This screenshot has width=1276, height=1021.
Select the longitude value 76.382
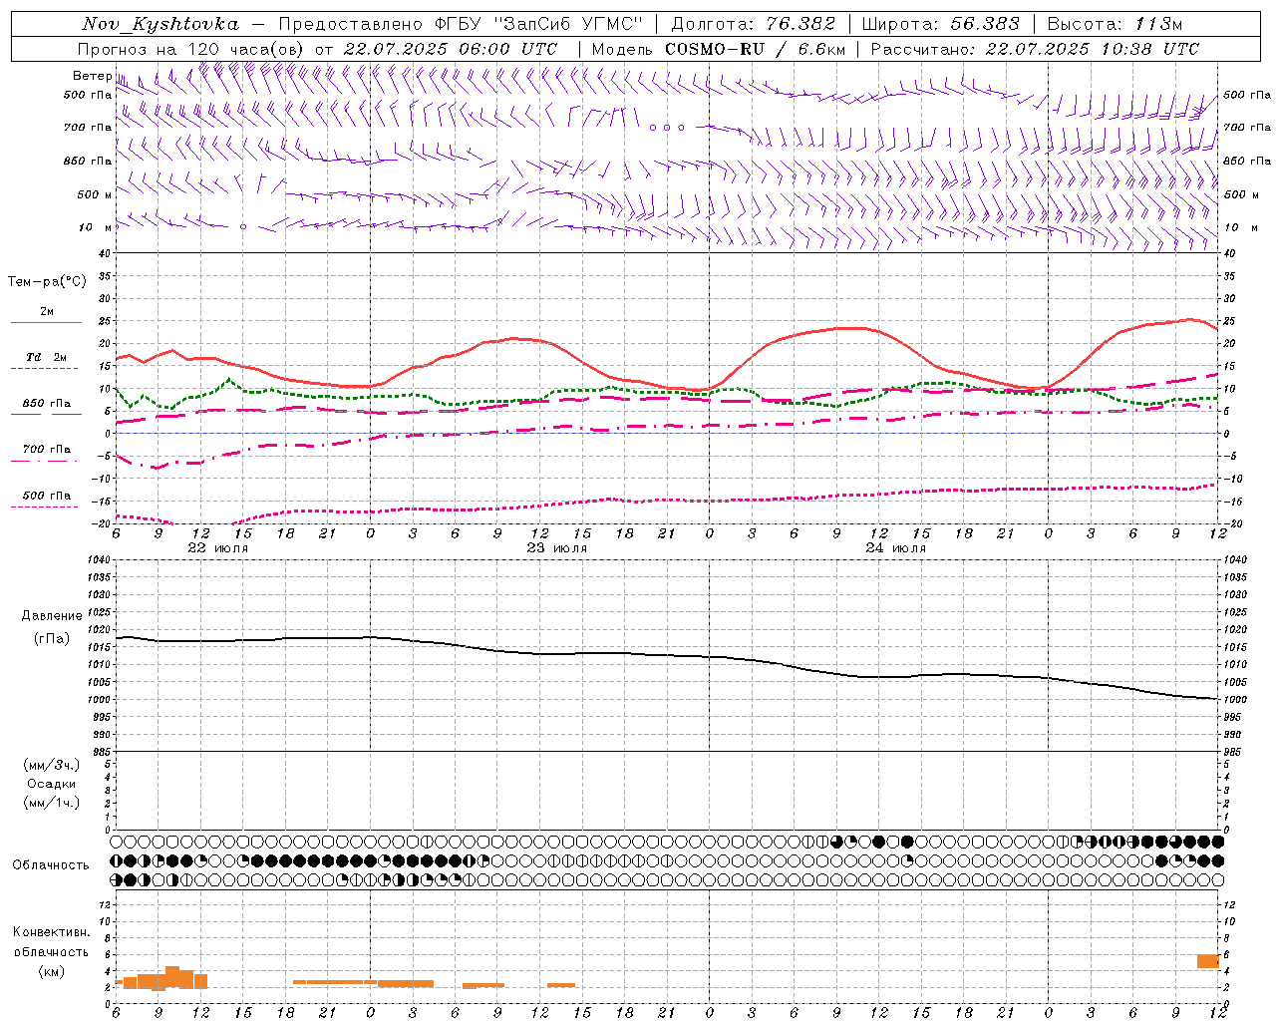pos(801,24)
